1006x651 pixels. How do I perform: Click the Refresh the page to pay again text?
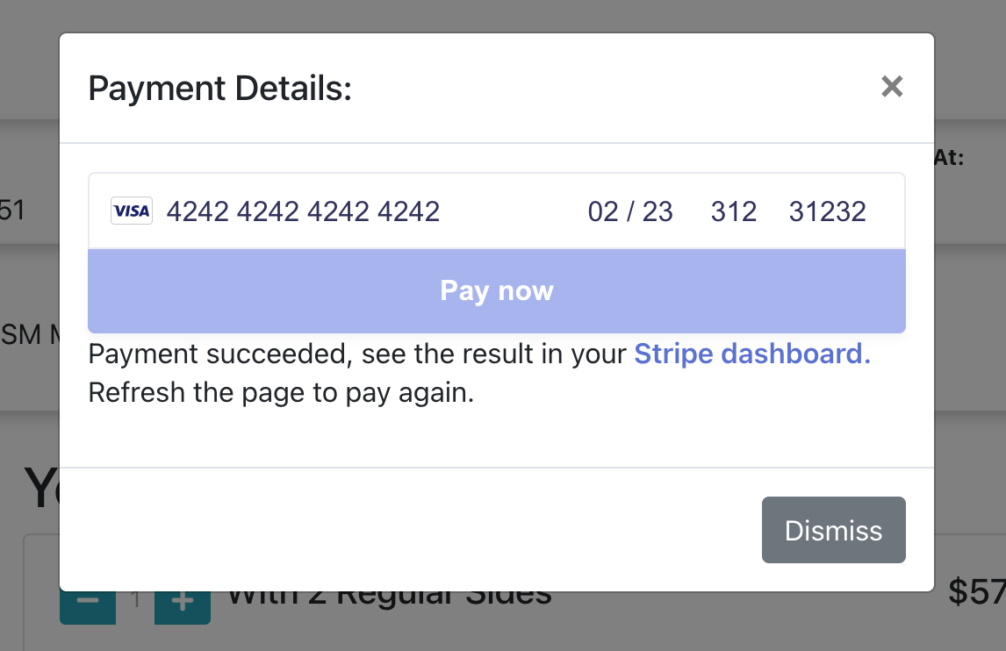(x=279, y=392)
